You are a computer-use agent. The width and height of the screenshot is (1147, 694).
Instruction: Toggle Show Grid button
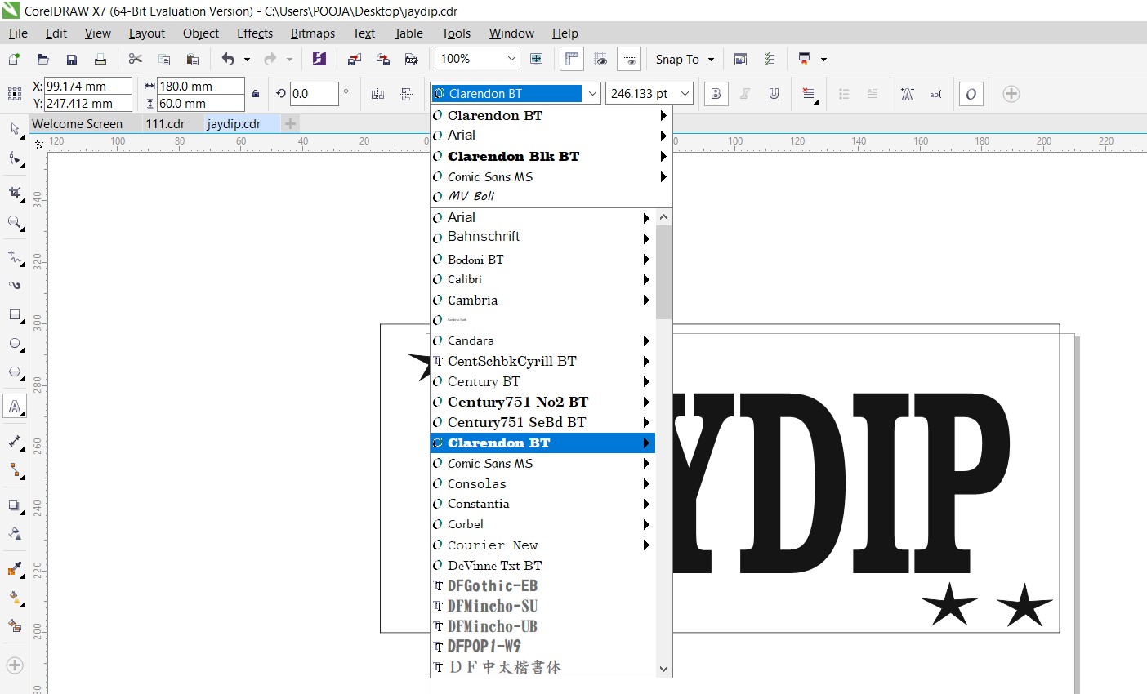(x=600, y=59)
